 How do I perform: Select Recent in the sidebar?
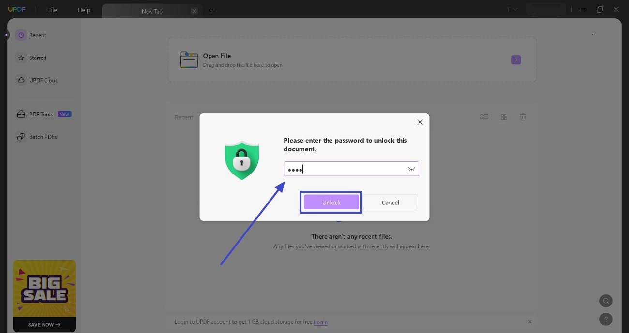(x=38, y=35)
